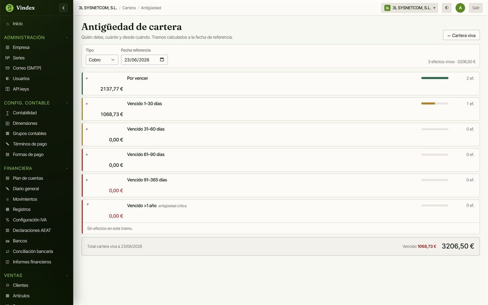Click the Diario general pencil icon
488x305 pixels.
coord(7,189)
